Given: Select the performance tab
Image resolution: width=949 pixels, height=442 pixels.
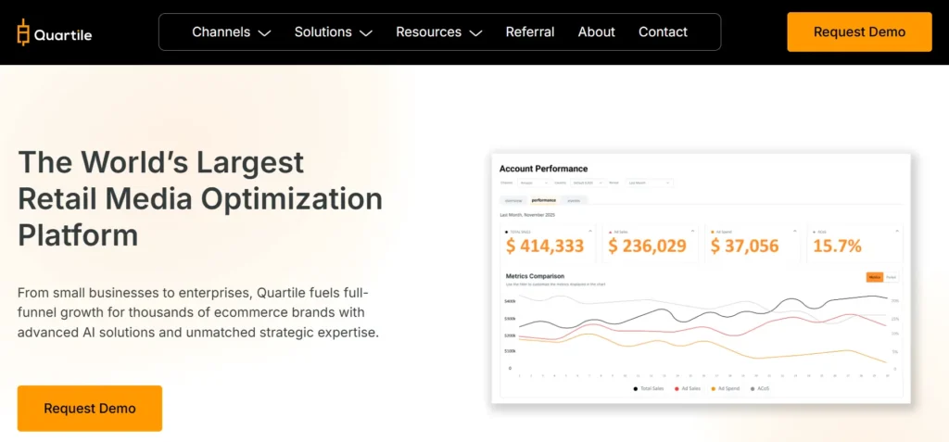Looking at the screenshot, I should click(543, 200).
